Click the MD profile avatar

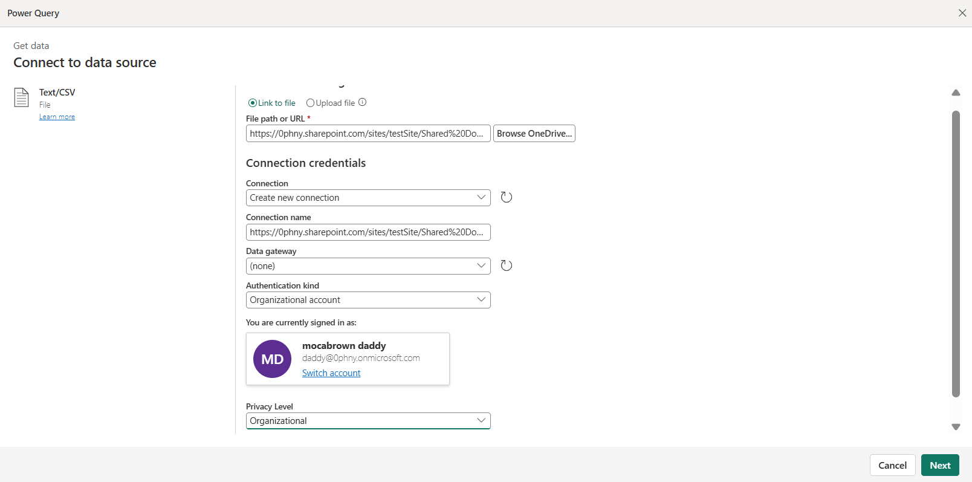coord(272,359)
